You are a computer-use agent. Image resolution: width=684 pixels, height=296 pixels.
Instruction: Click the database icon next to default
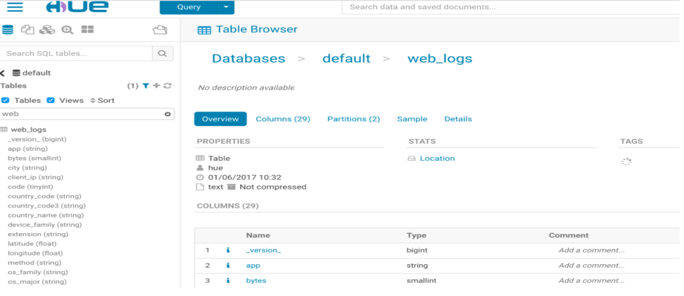16,73
